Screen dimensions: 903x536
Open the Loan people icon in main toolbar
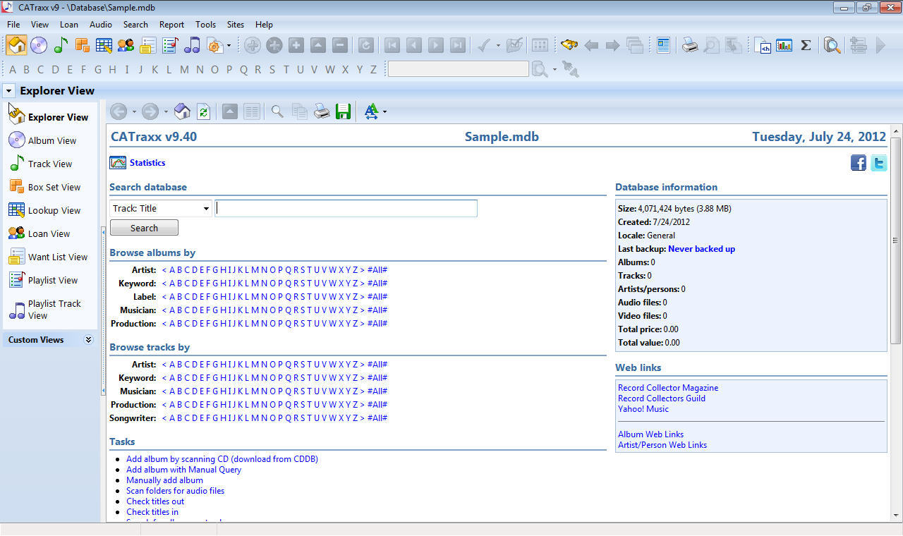point(126,45)
